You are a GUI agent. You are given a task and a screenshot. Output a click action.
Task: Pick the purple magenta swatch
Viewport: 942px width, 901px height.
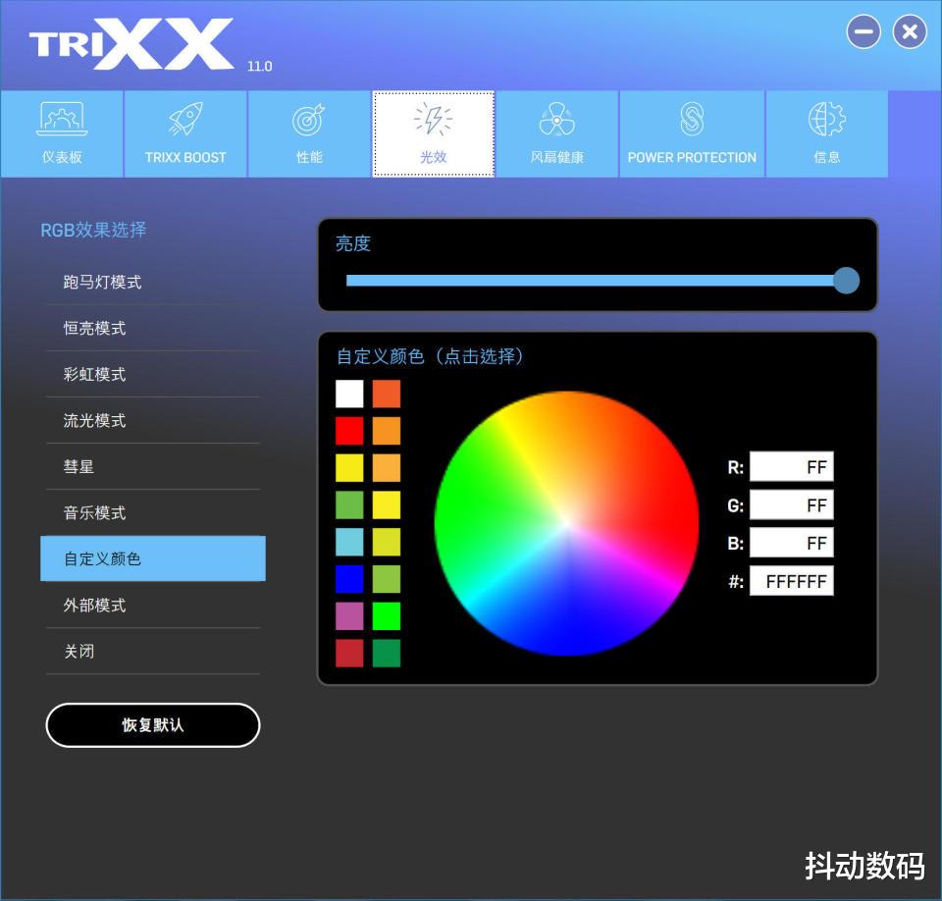pyautogui.click(x=349, y=616)
